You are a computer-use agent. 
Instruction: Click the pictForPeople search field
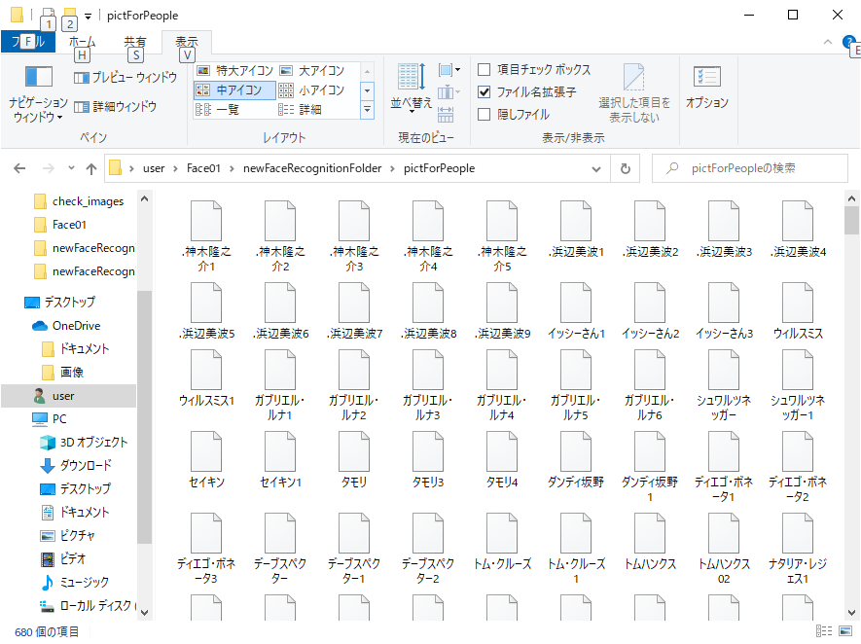750,168
